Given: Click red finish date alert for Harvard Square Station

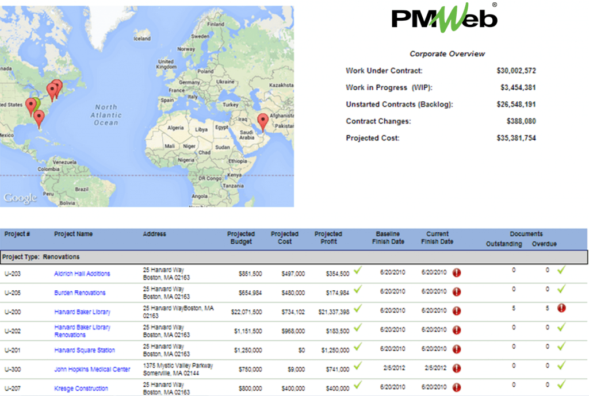Looking at the screenshot, I should 456,349.
